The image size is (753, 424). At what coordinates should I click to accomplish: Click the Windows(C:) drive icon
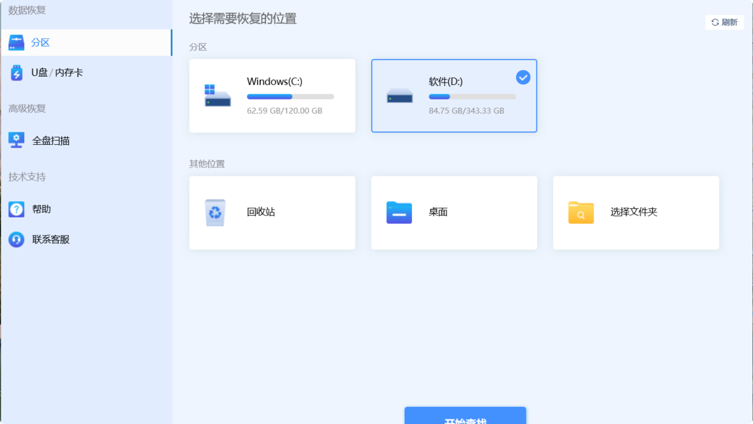pyautogui.click(x=217, y=96)
